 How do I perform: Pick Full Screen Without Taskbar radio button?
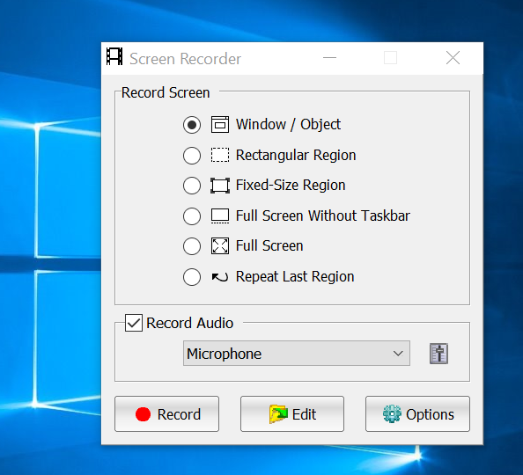click(192, 216)
